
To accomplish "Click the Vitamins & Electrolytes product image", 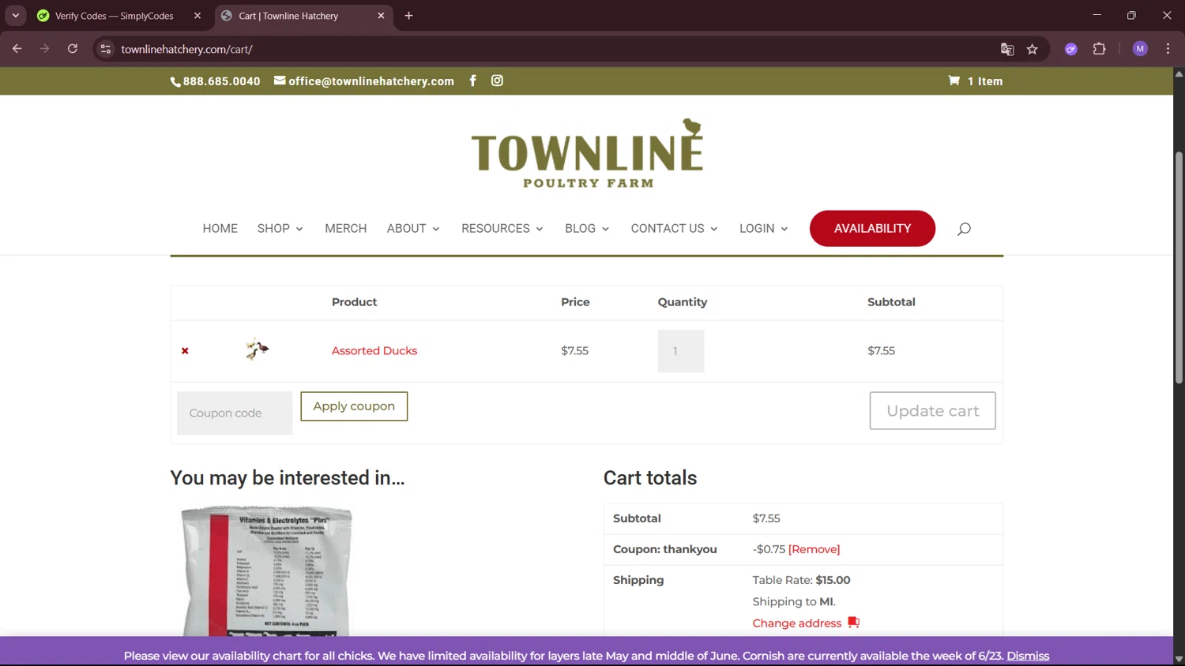I will (x=267, y=571).
